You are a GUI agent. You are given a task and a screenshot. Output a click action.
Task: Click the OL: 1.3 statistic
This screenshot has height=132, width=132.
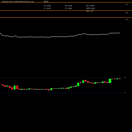pos(90,11)
